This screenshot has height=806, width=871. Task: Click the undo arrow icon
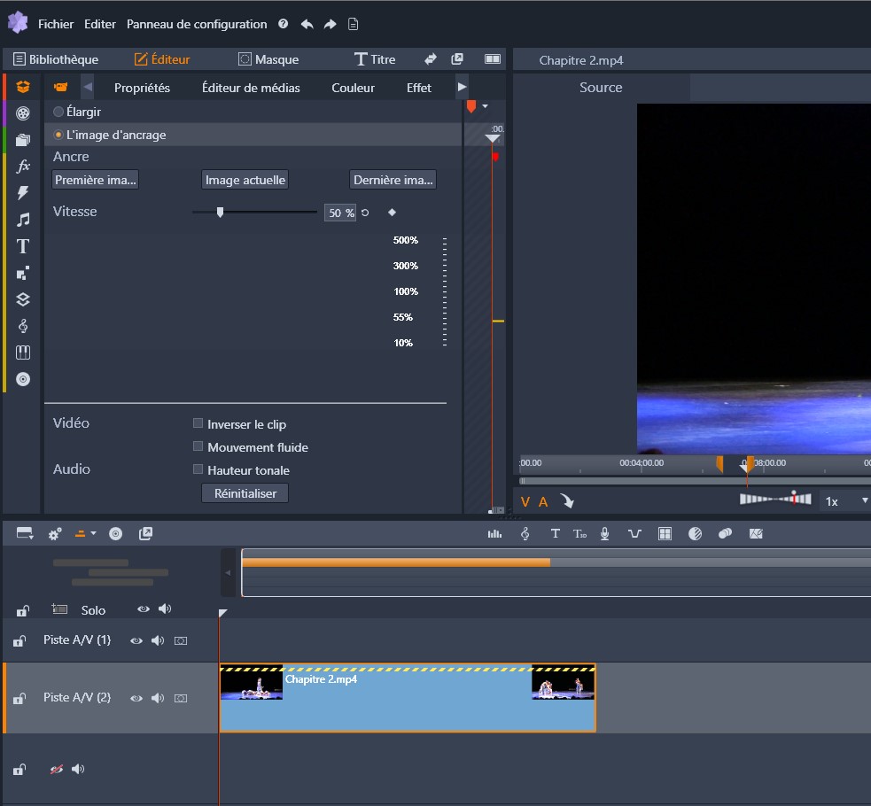pos(307,24)
